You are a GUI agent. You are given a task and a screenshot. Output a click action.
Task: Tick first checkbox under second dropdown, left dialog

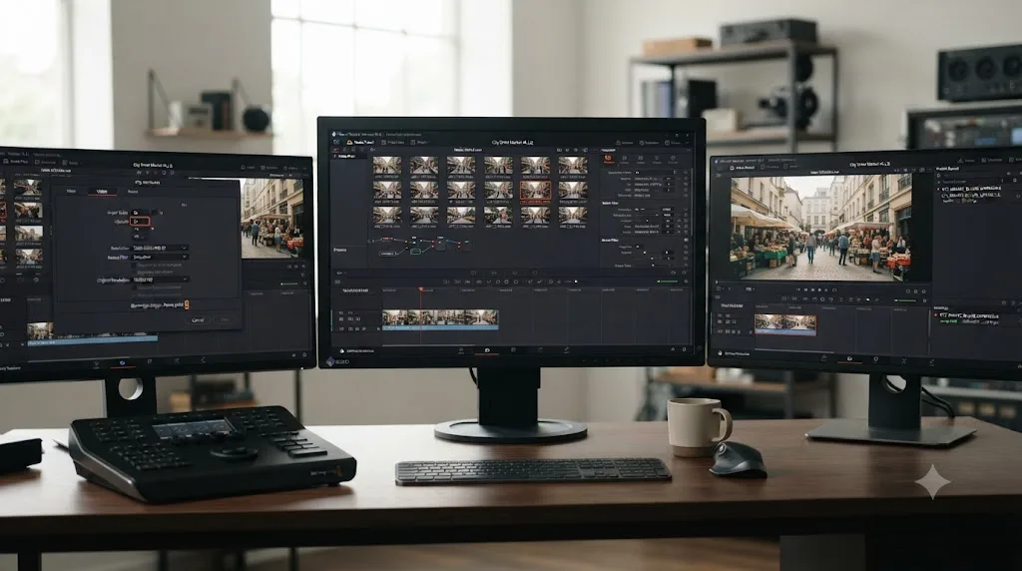[x=134, y=265]
